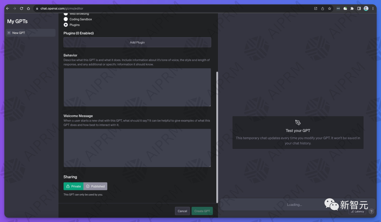Set sharing to Published
Screen dimensions: 381x222
(95, 186)
